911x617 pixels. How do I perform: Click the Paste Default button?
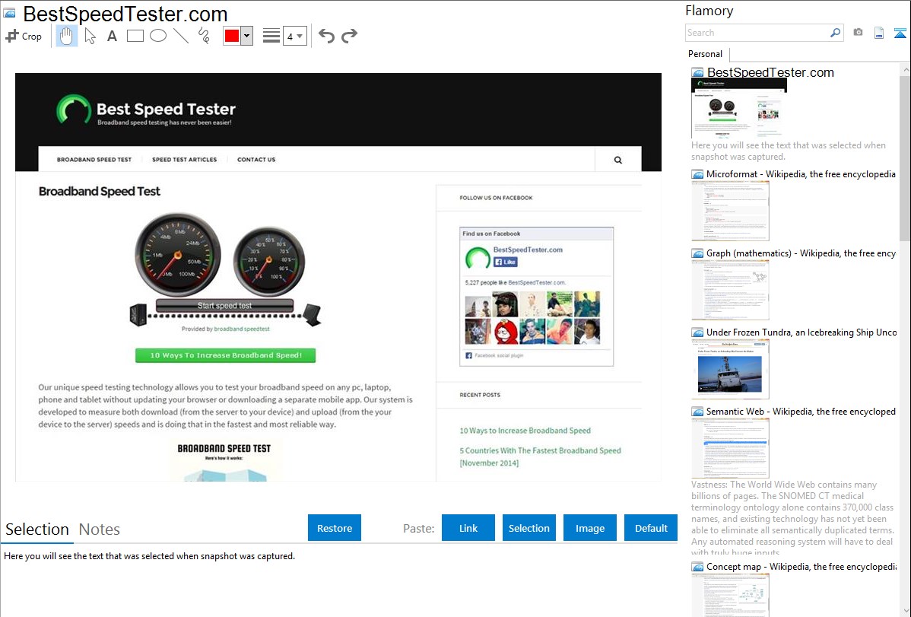(651, 528)
